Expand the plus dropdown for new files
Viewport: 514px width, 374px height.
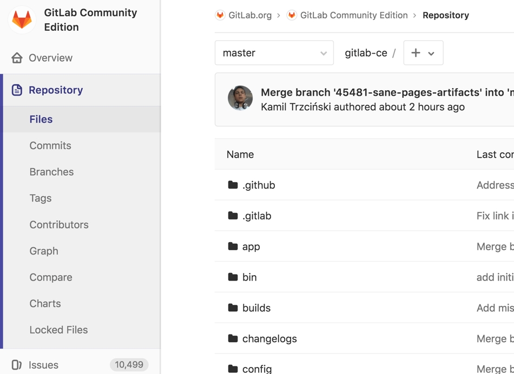pyautogui.click(x=424, y=53)
